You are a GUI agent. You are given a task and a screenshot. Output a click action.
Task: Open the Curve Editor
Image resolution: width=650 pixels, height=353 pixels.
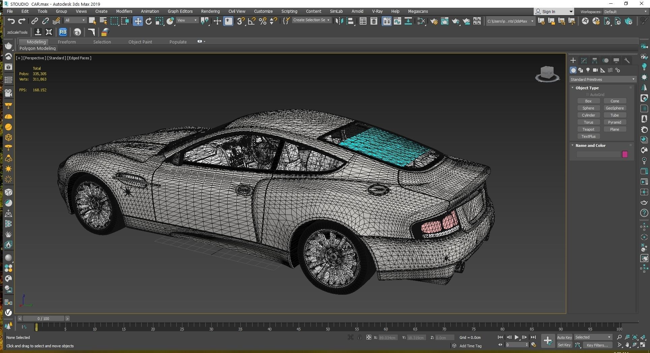tap(397, 21)
